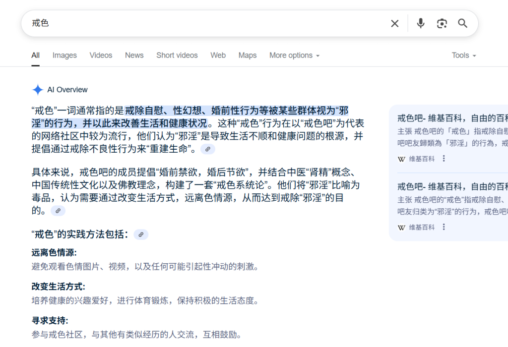Expand the More options dropdown
The height and width of the screenshot is (347, 508).
(295, 56)
